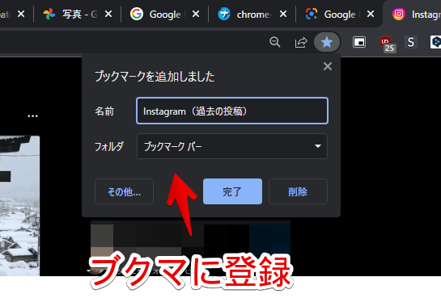441x298 pixels.
Task: Open the three-dot post options menu
Action: coord(32,116)
